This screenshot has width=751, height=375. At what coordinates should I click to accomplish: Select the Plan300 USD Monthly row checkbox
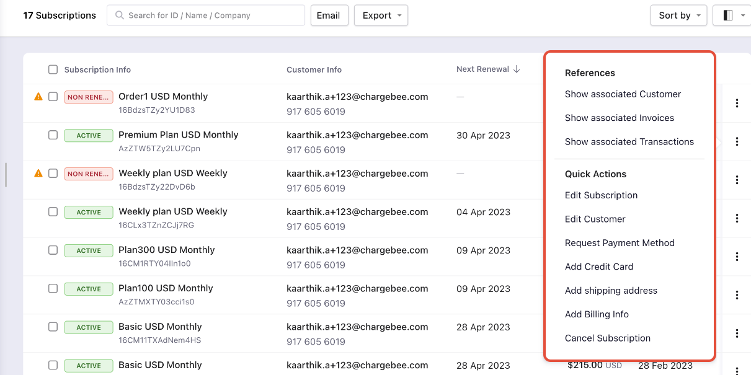[x=53, y=250]
